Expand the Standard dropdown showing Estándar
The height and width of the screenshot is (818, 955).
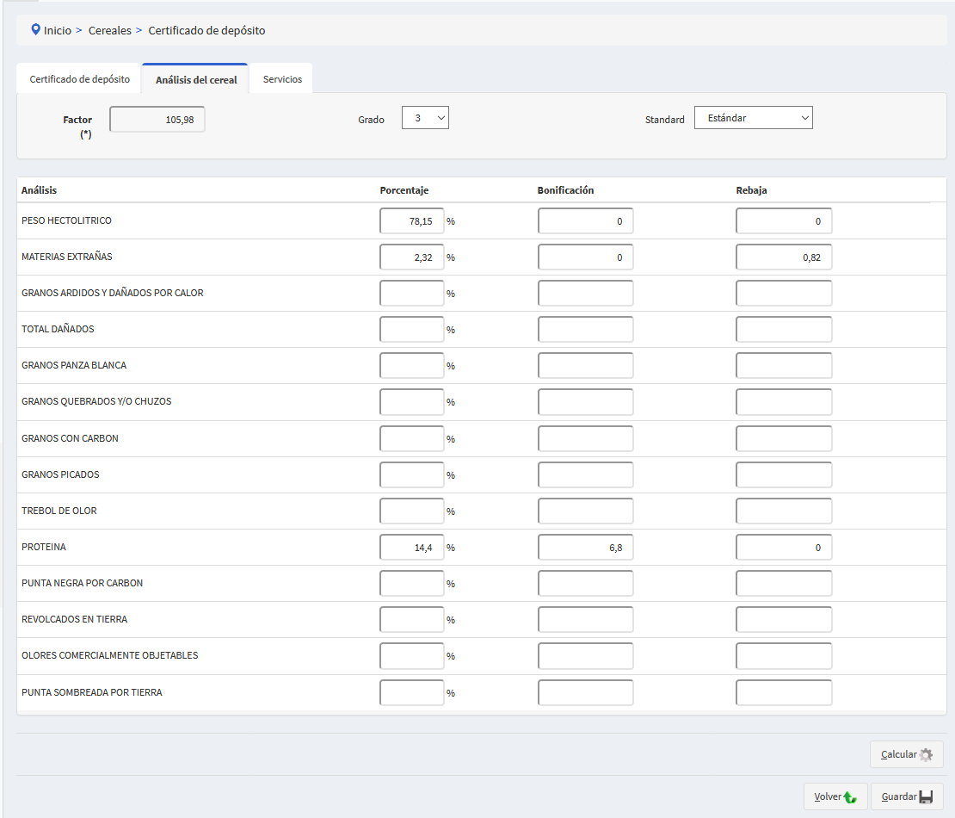pos(753,118)
